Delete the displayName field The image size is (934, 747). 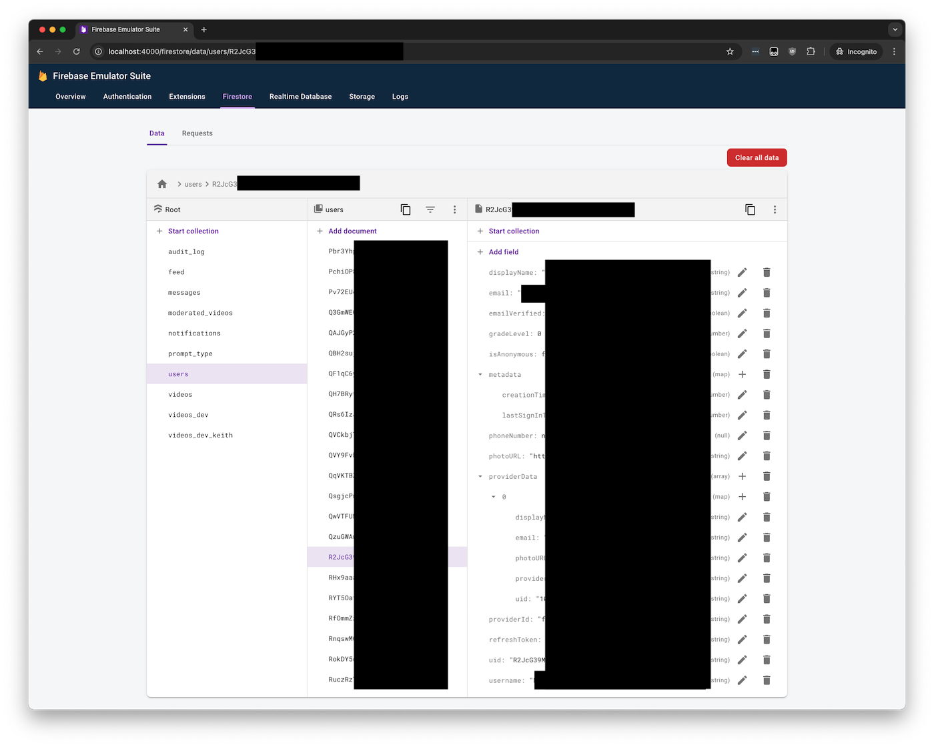767,272
